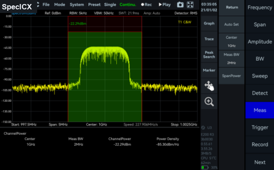Enable Continuous sweep mode
The height and width of the screenshot is (170, 274).
[128, 5]
